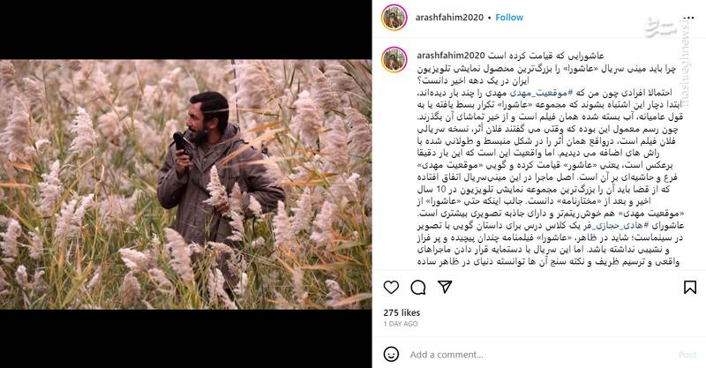Open header profile picture of arashfahim2020
Viewport: 706px width, 368px height.
tap(394, 18)
